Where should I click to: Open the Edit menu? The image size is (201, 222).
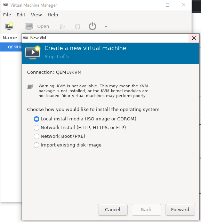(x=21, y=15)
